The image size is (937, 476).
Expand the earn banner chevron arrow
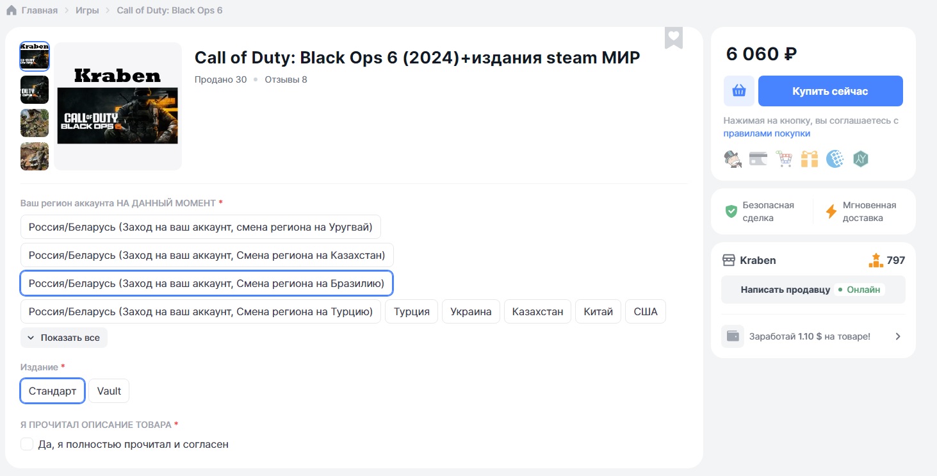898,336
